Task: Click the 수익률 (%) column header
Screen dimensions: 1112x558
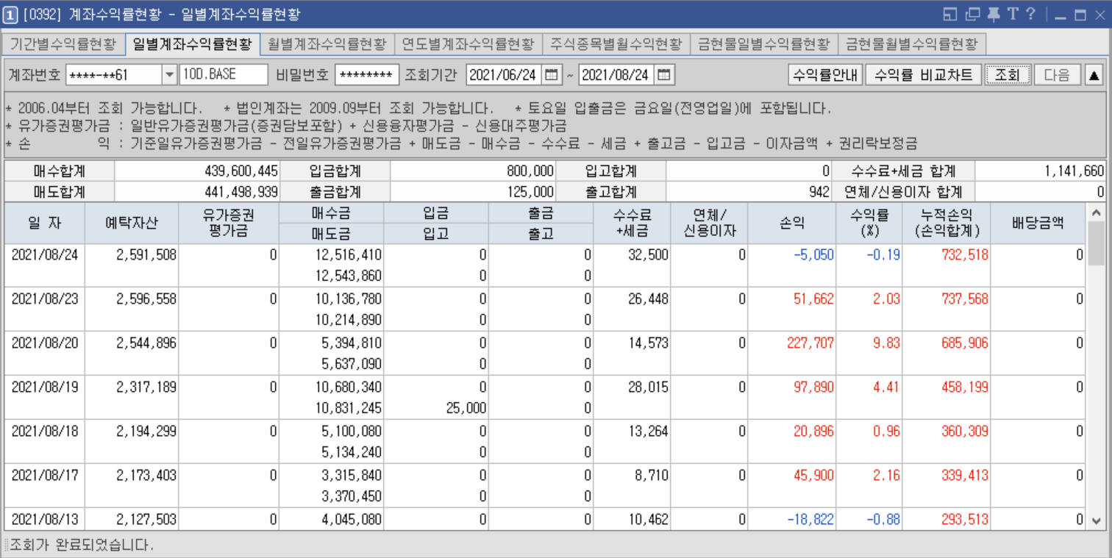Action: click(x=869, y=223)
